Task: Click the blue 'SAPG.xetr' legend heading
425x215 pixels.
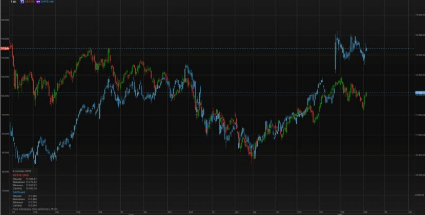Action: click(x=19, y=192)
